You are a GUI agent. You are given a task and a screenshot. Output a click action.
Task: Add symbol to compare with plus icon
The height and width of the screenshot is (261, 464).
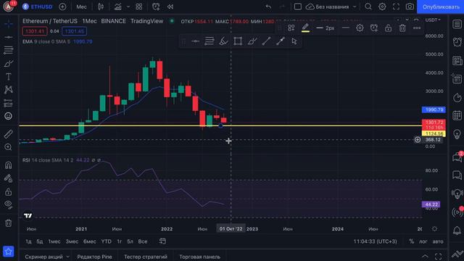tap(62, 7)
